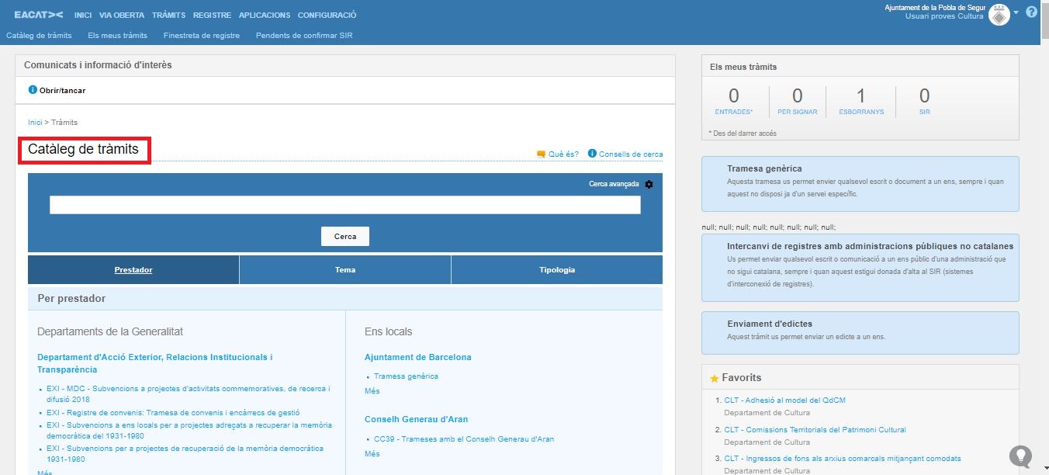Screen dimensions: 1049x475
Task: Open Tramesa genèrica panel
Action: 764,168
